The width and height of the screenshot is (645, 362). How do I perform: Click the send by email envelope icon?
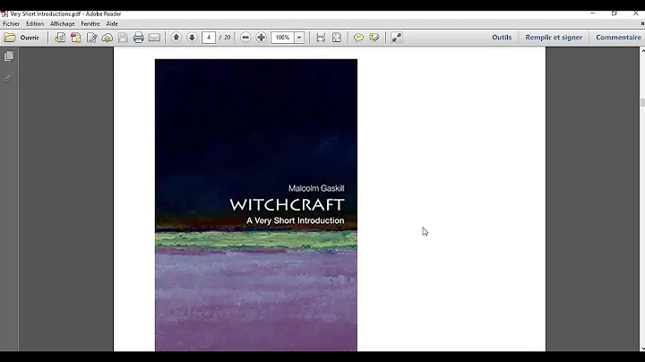pos(154,38)
